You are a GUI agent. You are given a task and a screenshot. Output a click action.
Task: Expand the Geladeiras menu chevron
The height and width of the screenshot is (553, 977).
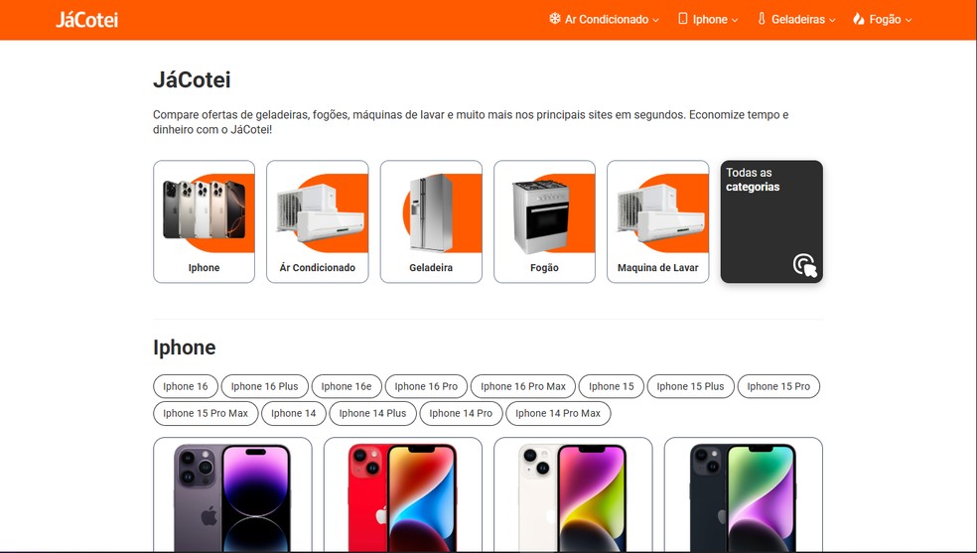(x=832, y=20)
